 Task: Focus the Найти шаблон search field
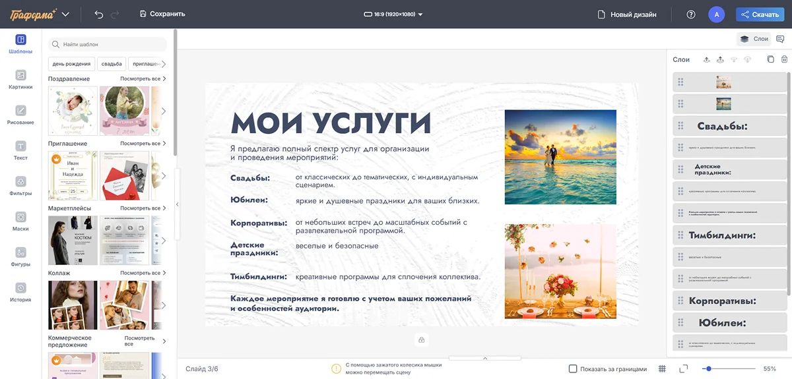click(108, 44)
